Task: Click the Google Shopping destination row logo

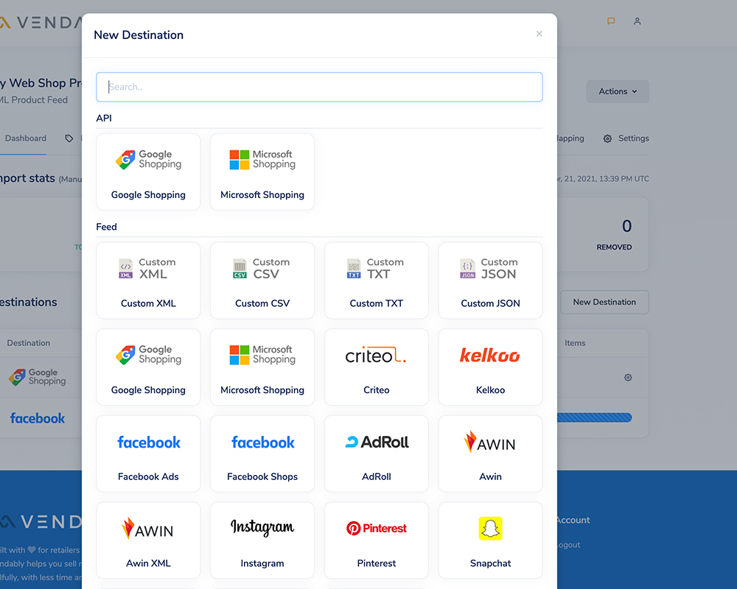Action: pyautogui.click(x=37, y=377)
